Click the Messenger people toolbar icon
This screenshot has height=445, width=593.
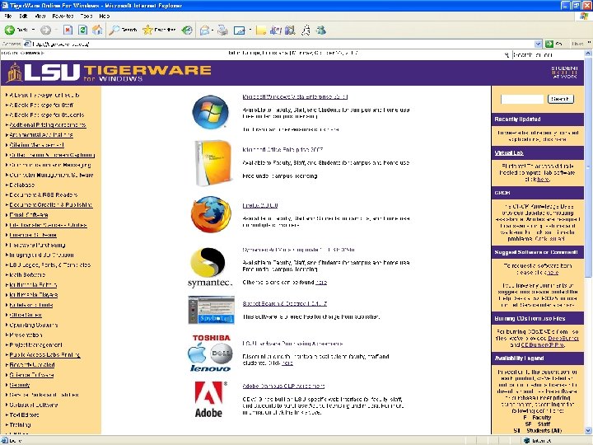coord(321,30)
